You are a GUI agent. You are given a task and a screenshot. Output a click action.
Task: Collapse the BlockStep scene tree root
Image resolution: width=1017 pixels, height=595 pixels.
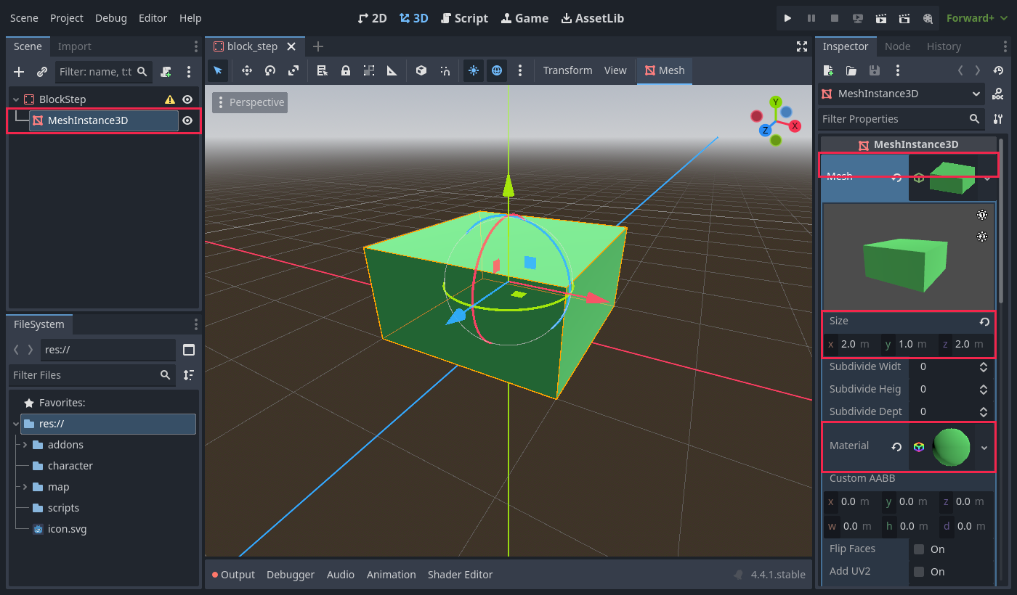[16, 99]
